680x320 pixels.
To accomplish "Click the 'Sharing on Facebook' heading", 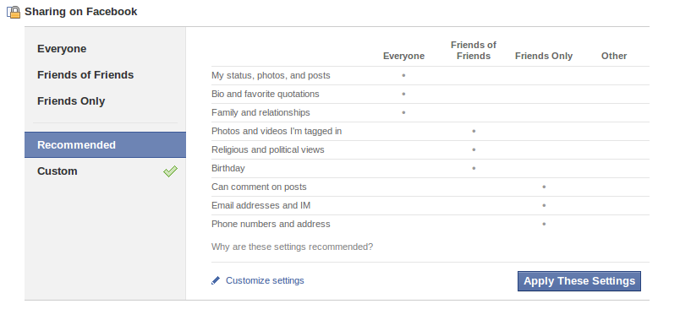I will pos(80,12).
